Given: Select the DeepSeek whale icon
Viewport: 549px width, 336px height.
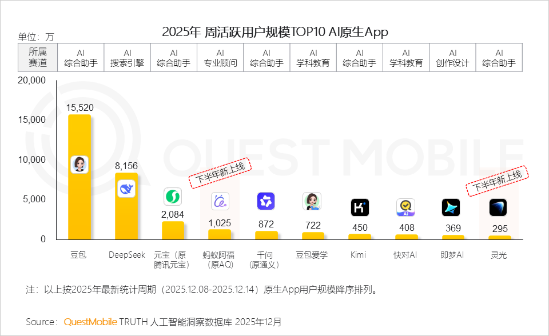Looking at the screenshot, I should 126,189.
